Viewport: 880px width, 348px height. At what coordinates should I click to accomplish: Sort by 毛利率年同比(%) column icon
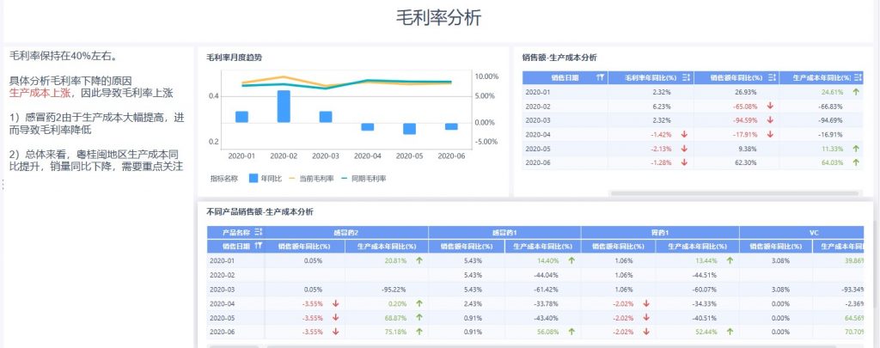coord(685,78)
